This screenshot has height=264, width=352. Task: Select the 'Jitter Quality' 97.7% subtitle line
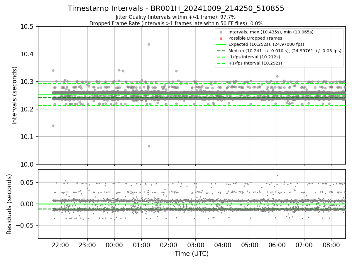click(176, 17)
